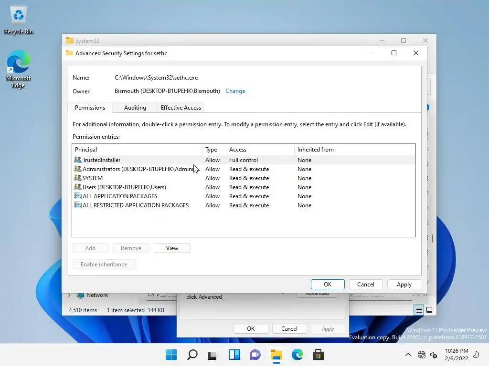Image resolution: width=489 pixels, height=366 pixels.
Task: Sort entries by Principal column header
Action: [x=137, y=150]
